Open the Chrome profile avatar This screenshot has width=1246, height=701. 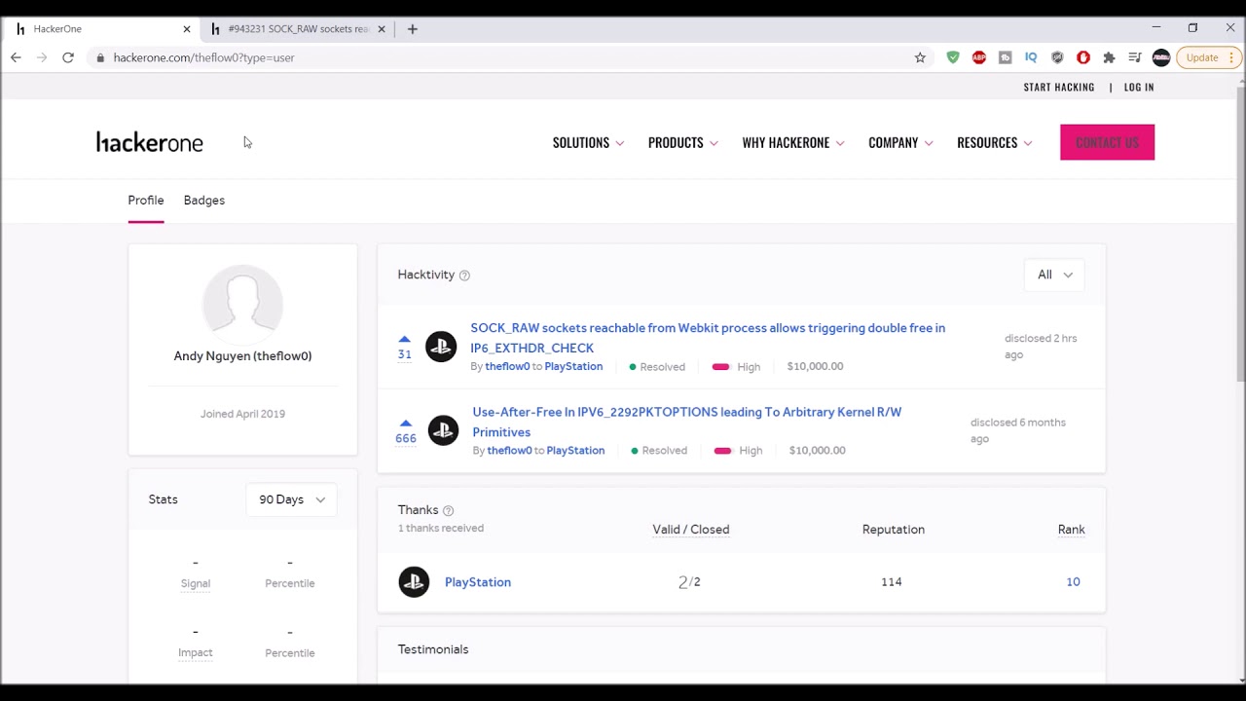pyautogui.click(x=1161, y=57)
